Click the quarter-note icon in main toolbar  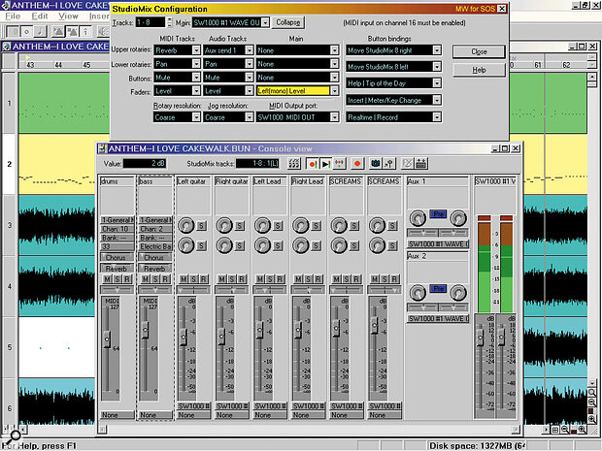(x=40, y=32)
